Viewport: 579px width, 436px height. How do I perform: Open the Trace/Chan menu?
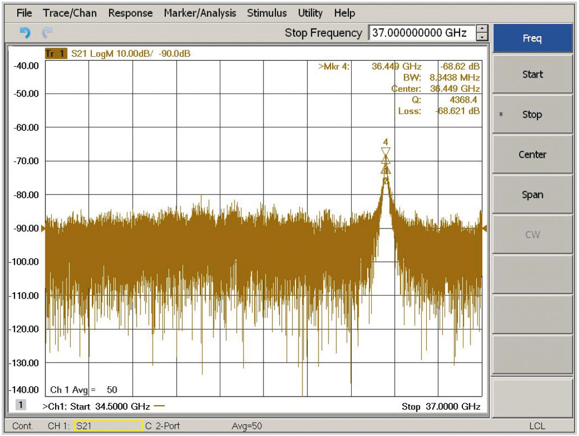70,13
